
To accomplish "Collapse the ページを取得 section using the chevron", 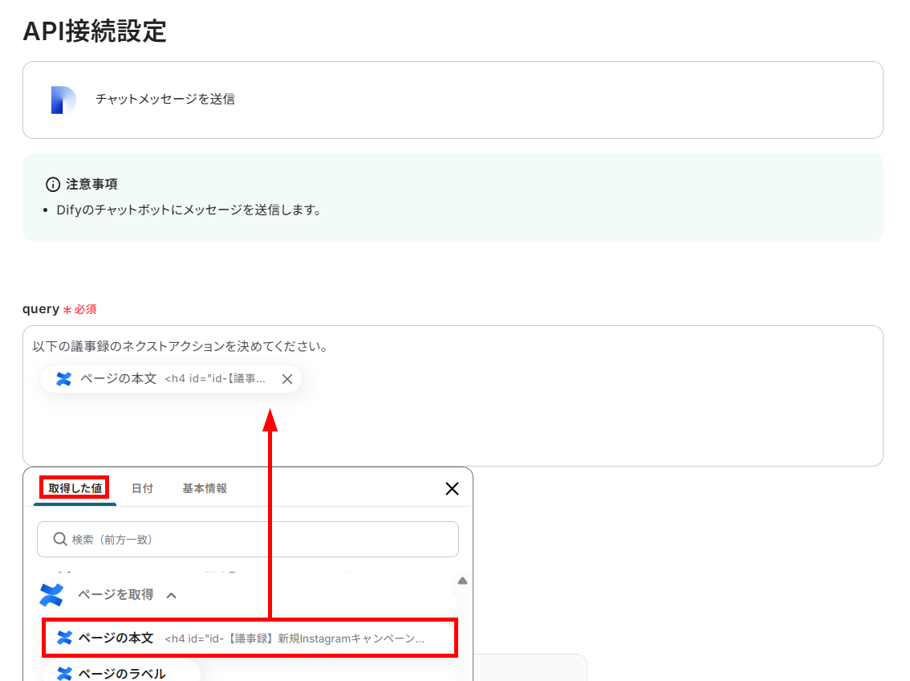I will pyautogui.click(x=171, y=596).
